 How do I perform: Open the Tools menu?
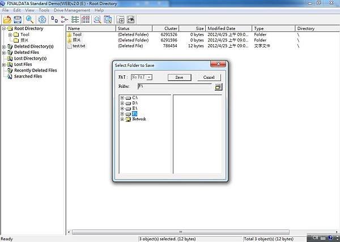44,10
